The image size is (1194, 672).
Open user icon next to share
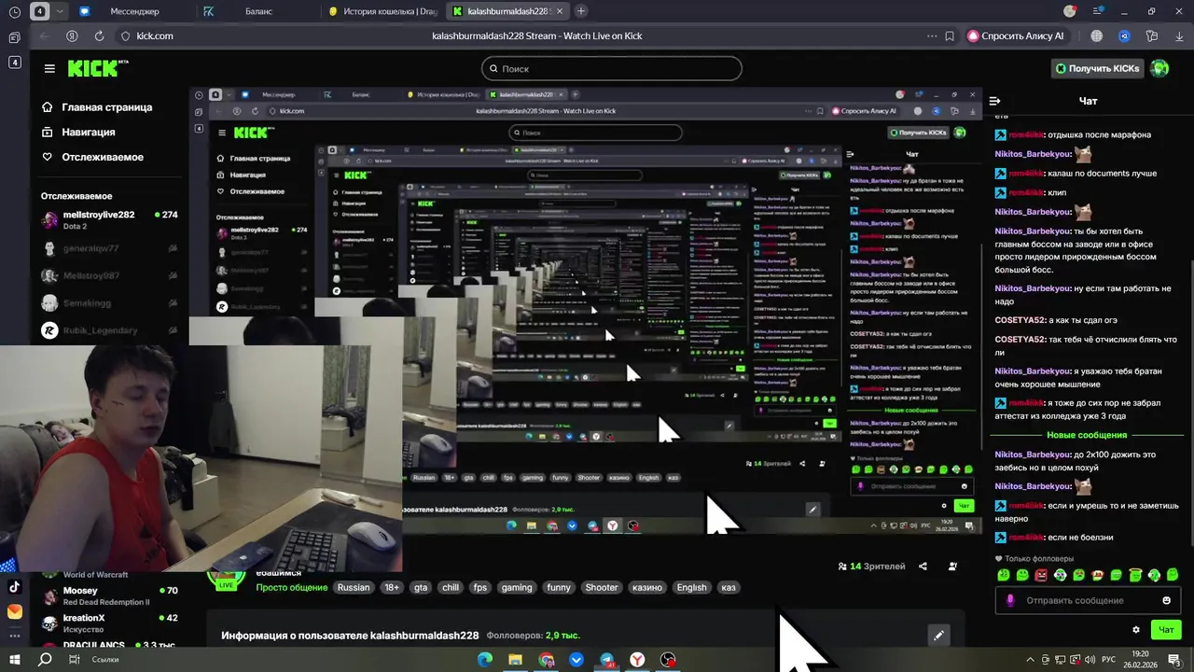pyautogui.click(x=952, y=566)
